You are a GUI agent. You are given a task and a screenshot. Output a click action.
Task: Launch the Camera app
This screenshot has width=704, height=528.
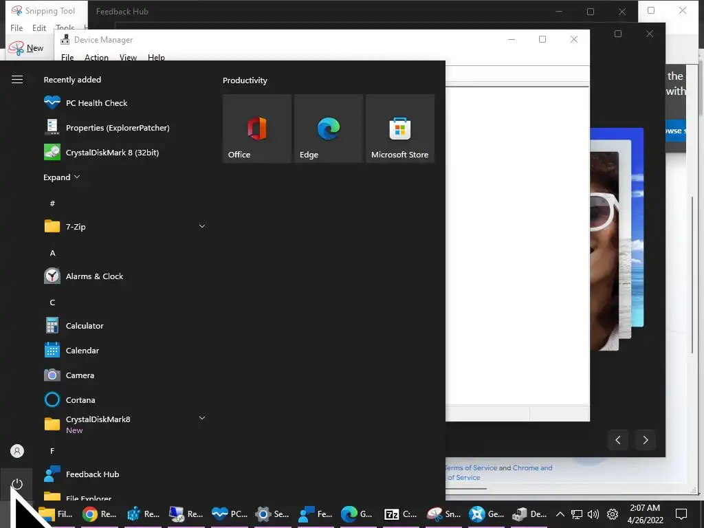pyautogui.click(x=126, y=375)
